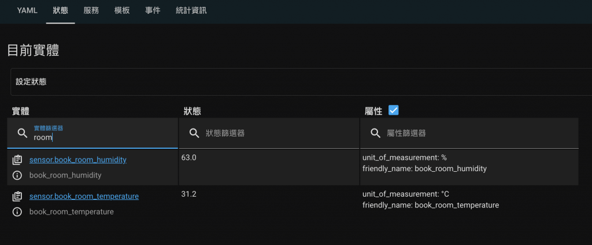592x245 pixels.
Task: Click the search icon in the 屬性 filter
Action: click(x=375, y=133)
